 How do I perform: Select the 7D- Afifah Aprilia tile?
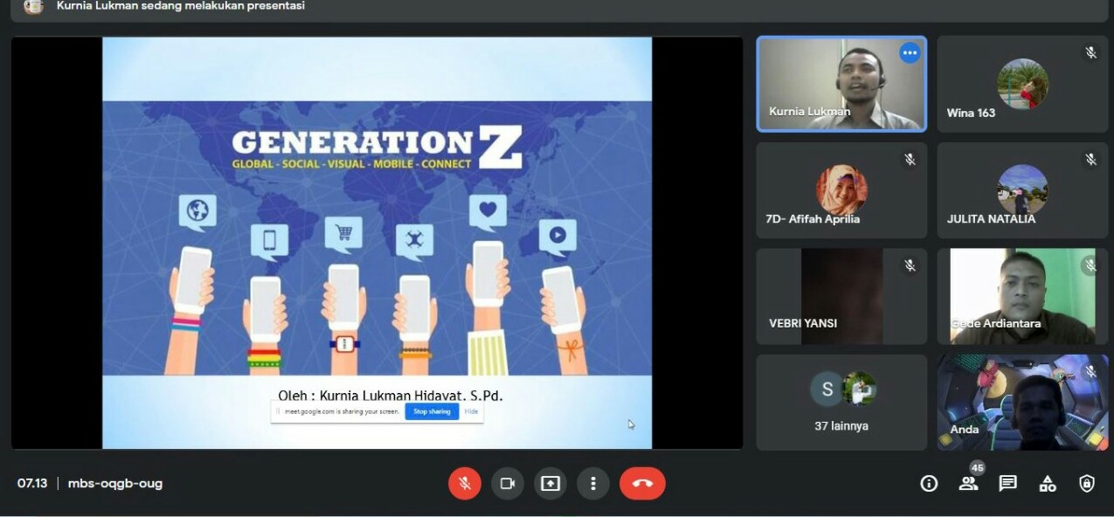(841, 190)
